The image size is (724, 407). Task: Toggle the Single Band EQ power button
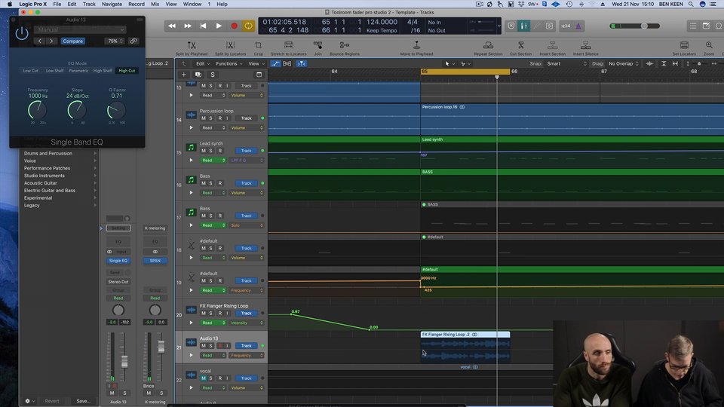click(x=22, y=33)
